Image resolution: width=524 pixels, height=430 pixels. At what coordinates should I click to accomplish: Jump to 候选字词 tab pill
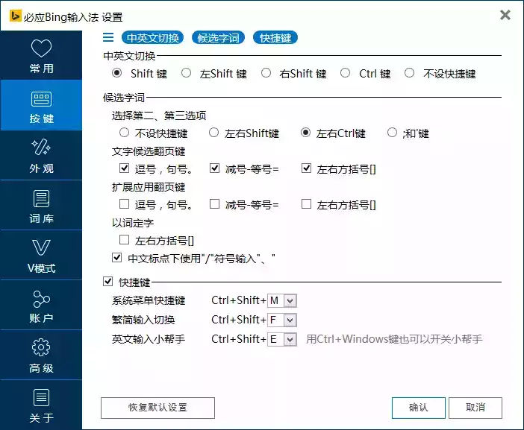(218, 38)
